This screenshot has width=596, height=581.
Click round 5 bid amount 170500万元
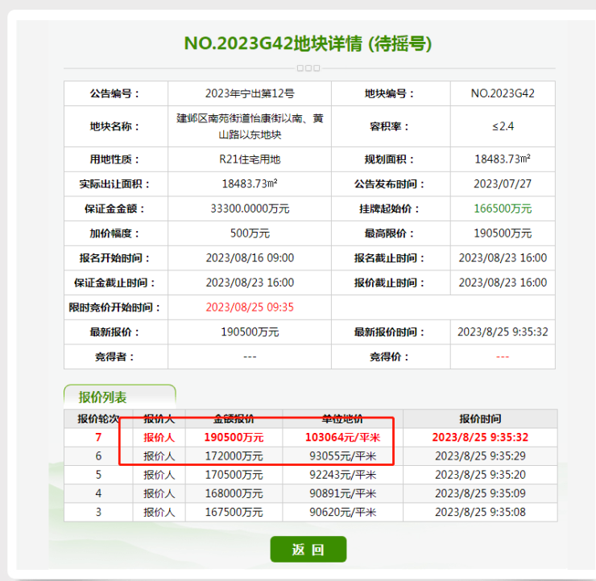234,475
